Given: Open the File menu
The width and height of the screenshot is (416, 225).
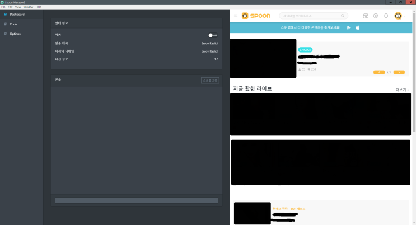Looking at the screenshot, I should click(3, 7).
